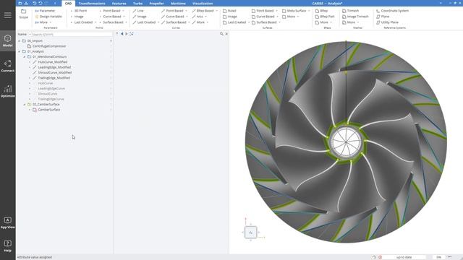Create a Coordinate System
463x260 pixels.
point(392,11)
